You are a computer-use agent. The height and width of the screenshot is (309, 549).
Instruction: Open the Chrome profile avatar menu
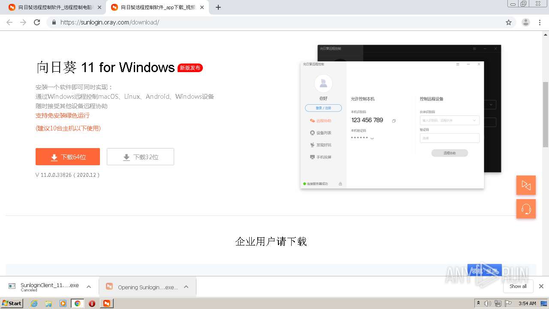click(x=526, y=22)
